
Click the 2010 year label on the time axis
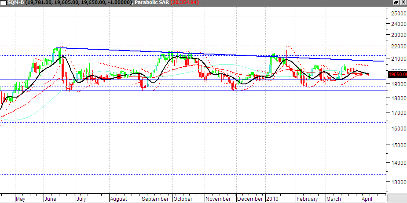[272, 199]
